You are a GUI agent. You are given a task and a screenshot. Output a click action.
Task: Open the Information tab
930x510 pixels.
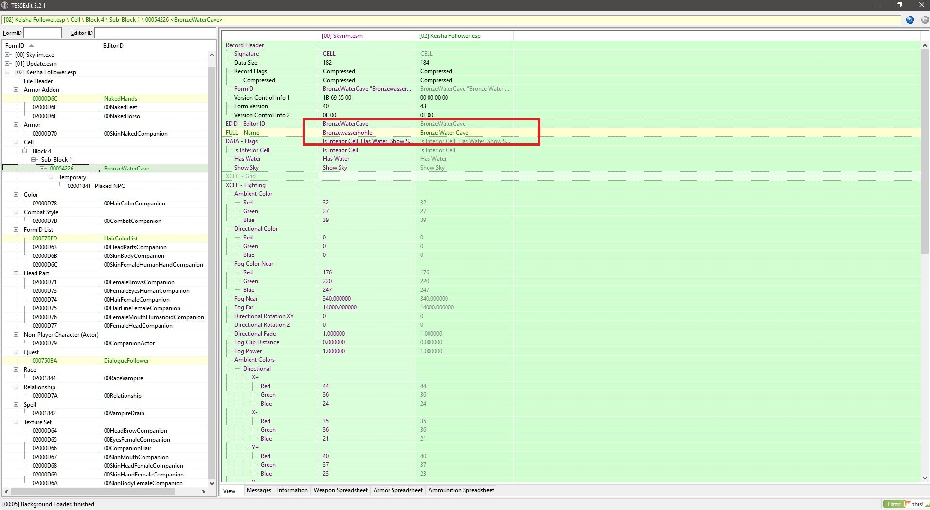point(292,490)
